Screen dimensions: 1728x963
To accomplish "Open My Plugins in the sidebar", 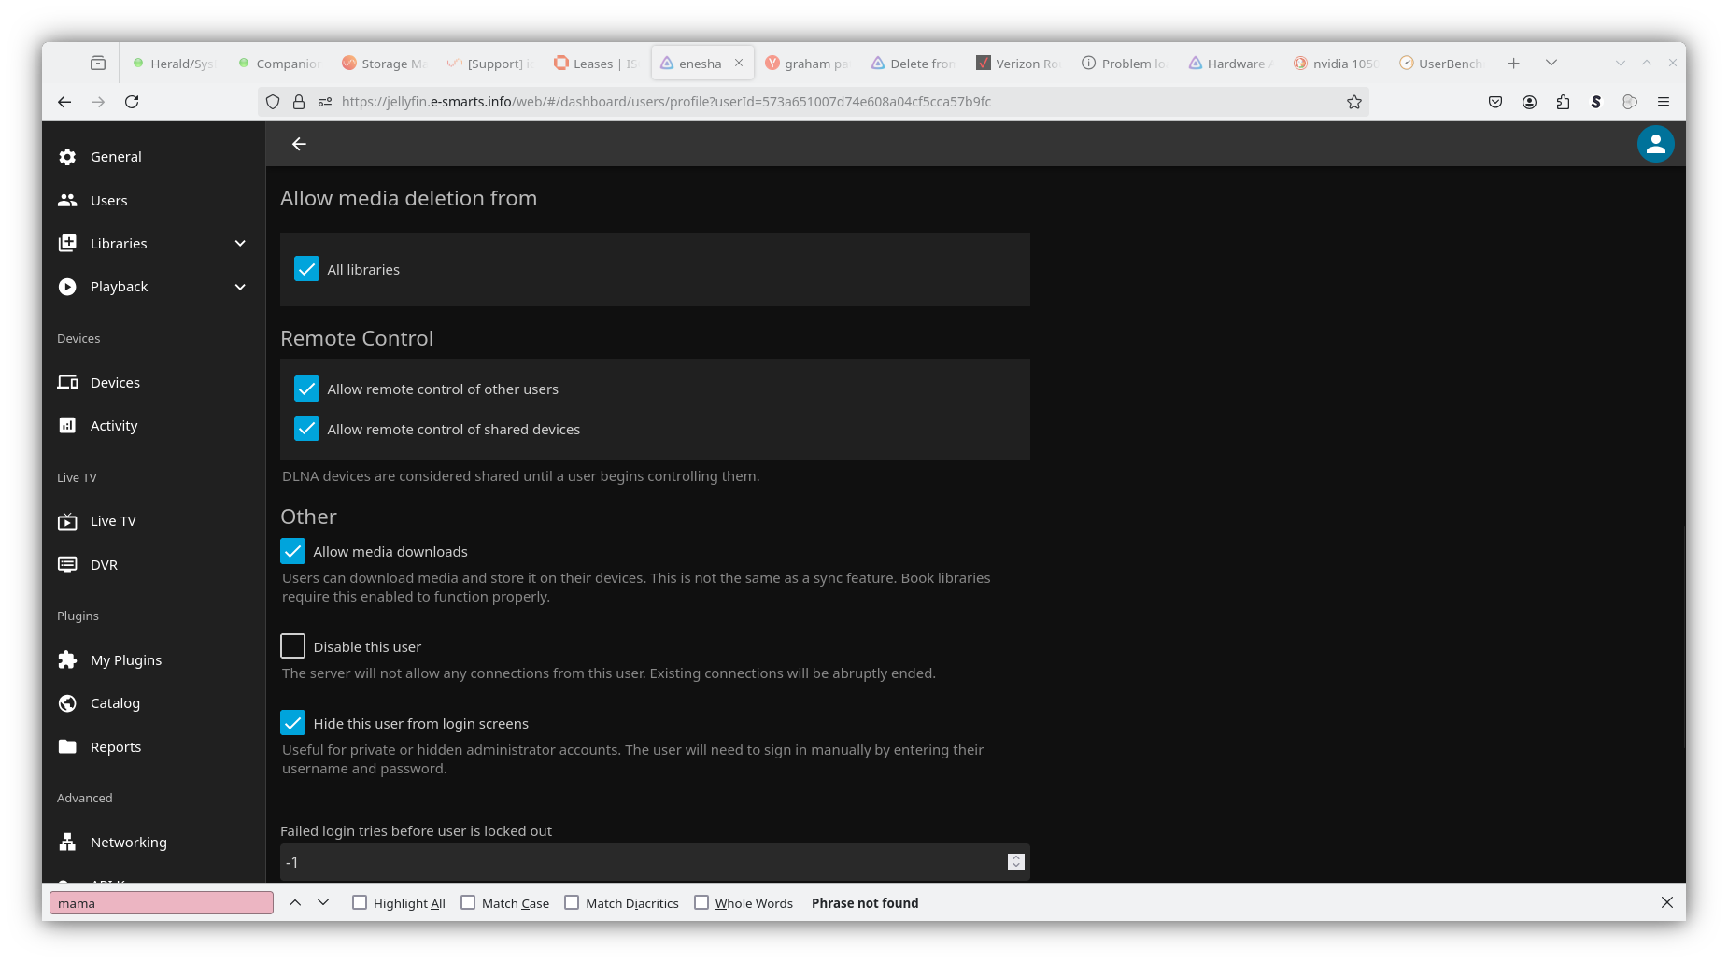I will (126, 659).
